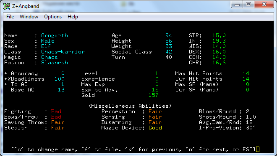Open the Help menu
This screenshot has height=157, width=277.
(73, 17)
